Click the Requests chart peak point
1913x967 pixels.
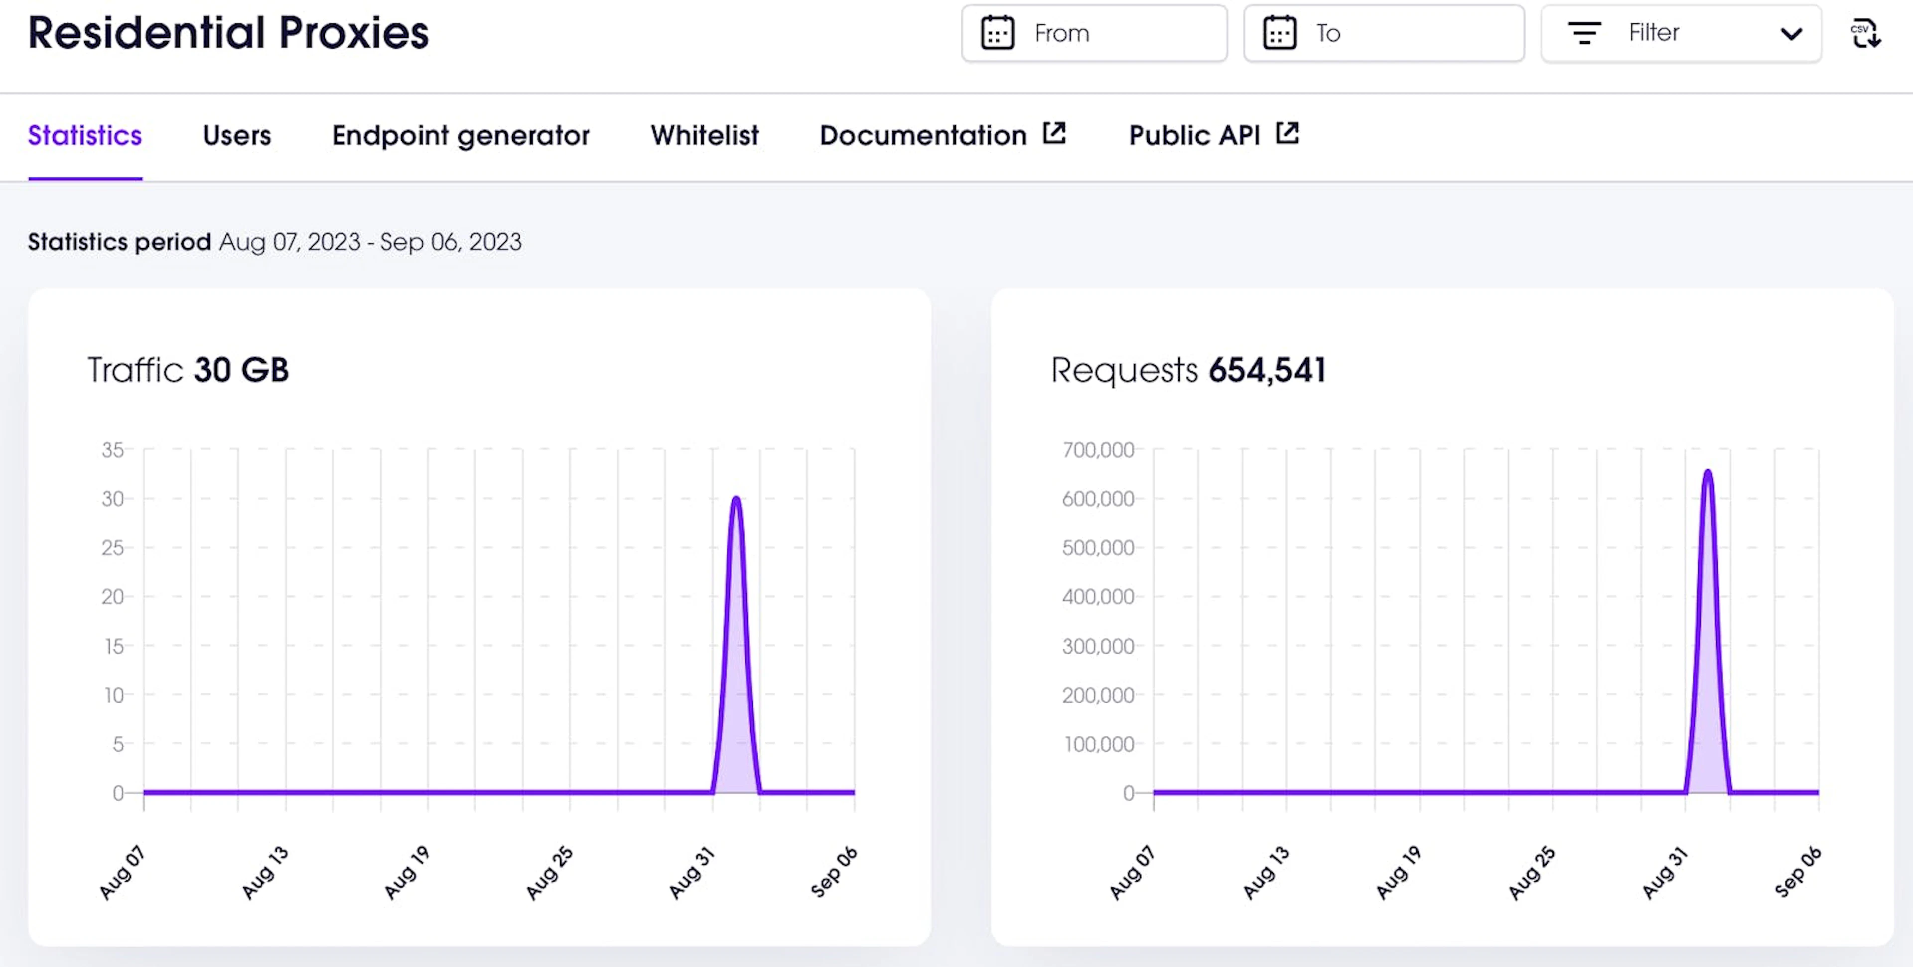tap(1707, 471)
